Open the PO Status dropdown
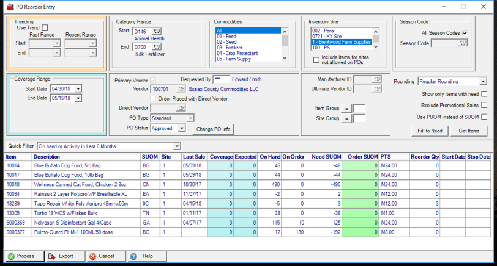 click(x=182, y=128)
